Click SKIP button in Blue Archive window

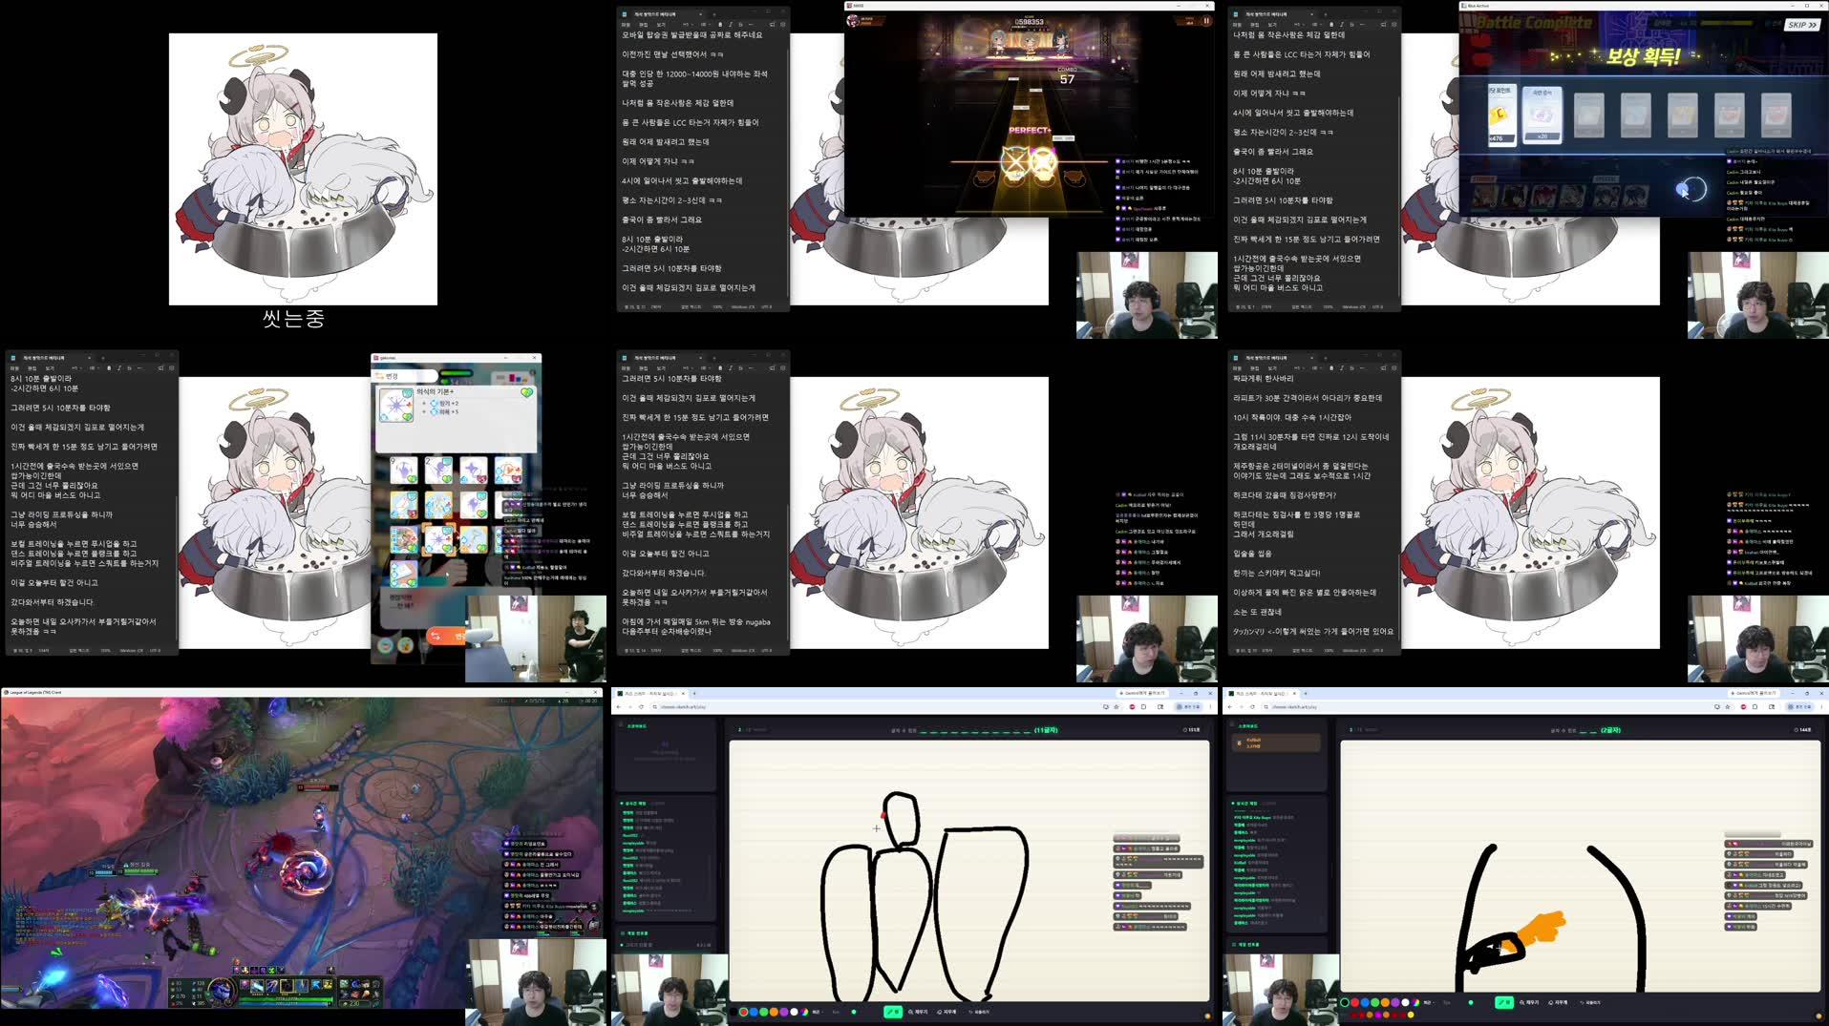click(1802, 25)
